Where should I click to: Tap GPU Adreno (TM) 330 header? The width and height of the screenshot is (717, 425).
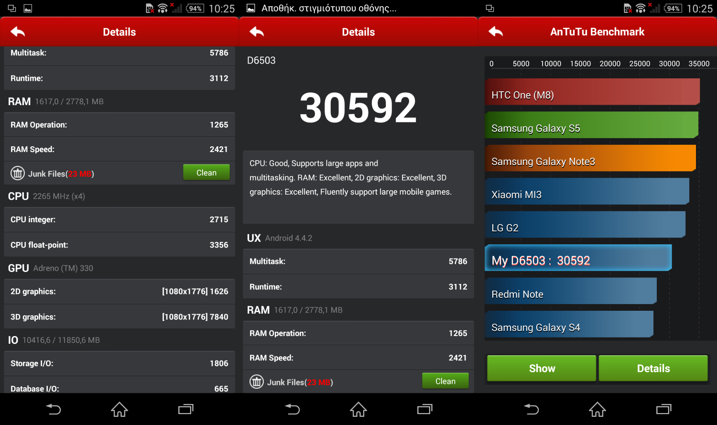[51, 268]
